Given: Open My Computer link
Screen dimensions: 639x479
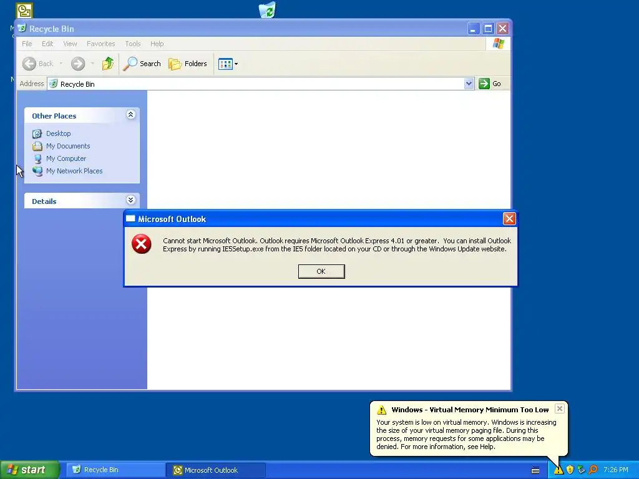Looking at the screenshot, I should pyautogui.click(x=66, y=158).
